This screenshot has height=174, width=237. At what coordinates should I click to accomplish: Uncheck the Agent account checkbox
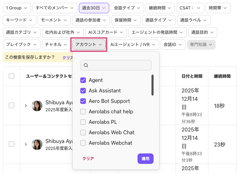pyautogui.click(x=83, y=80)
